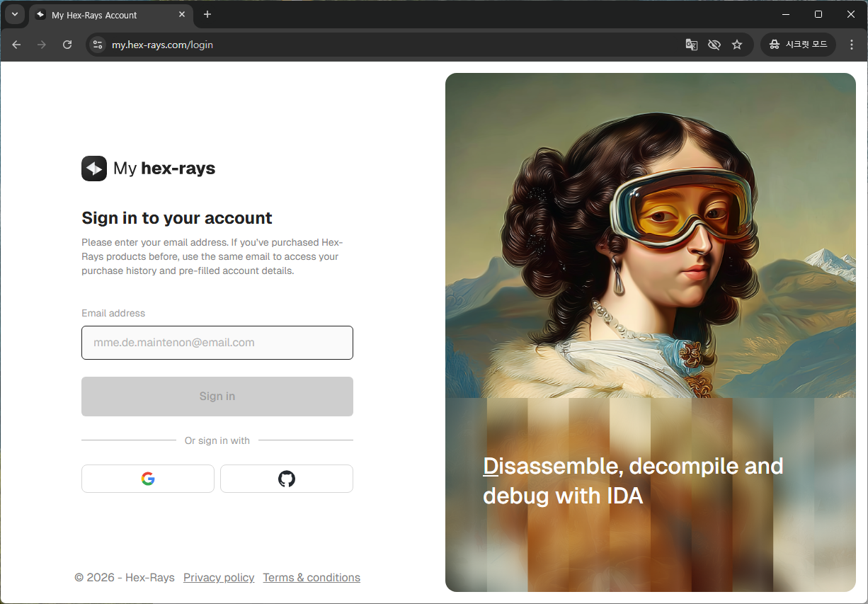Expand the tab search dropdown arrow

[14, 14]
